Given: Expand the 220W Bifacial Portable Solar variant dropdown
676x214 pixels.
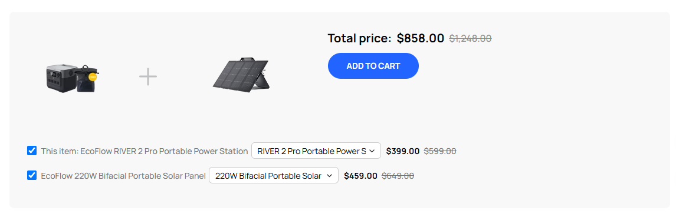Looking at the screenshot, I should click(x=274, y=175).
